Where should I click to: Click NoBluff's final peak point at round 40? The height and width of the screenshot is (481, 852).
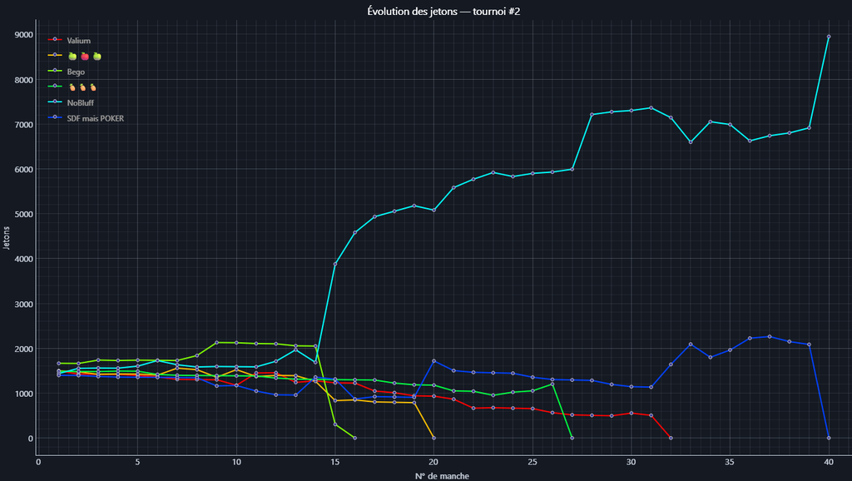tap(829, 37)
